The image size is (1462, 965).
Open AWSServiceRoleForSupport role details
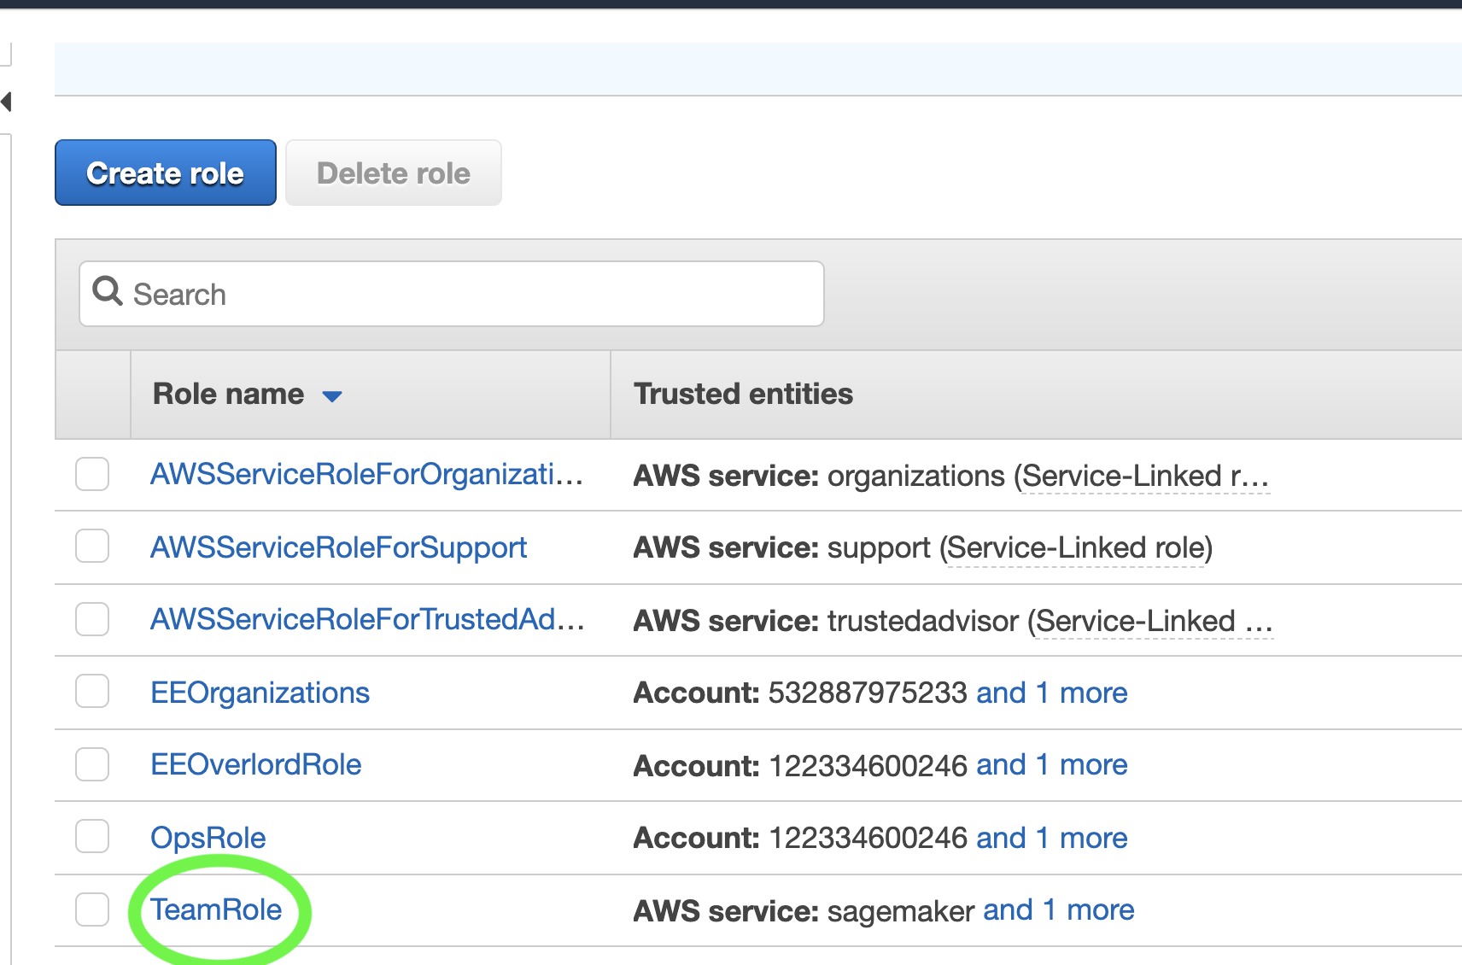tap(339, 547)
